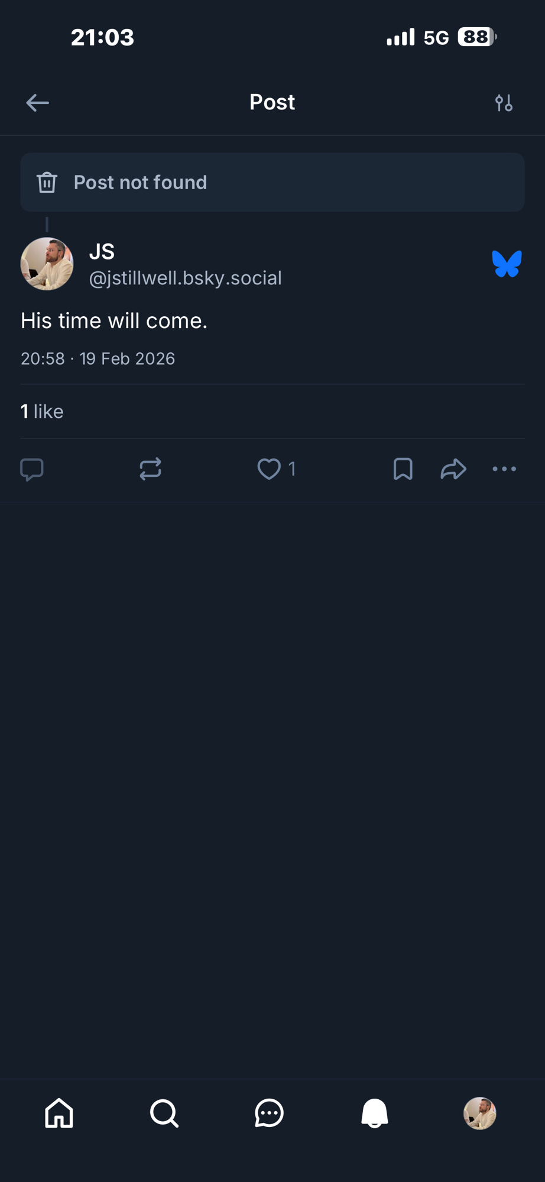Open JS profile picture in post
The height and width of the screenshot is (1182, 545).
(x=47, y=264)
